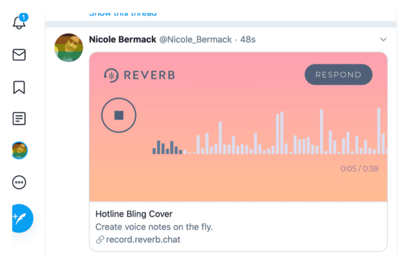Image resolution: width=403 pixels, height=254 pixels.
Task: Seek within the audio waveform
Action: 270,131
